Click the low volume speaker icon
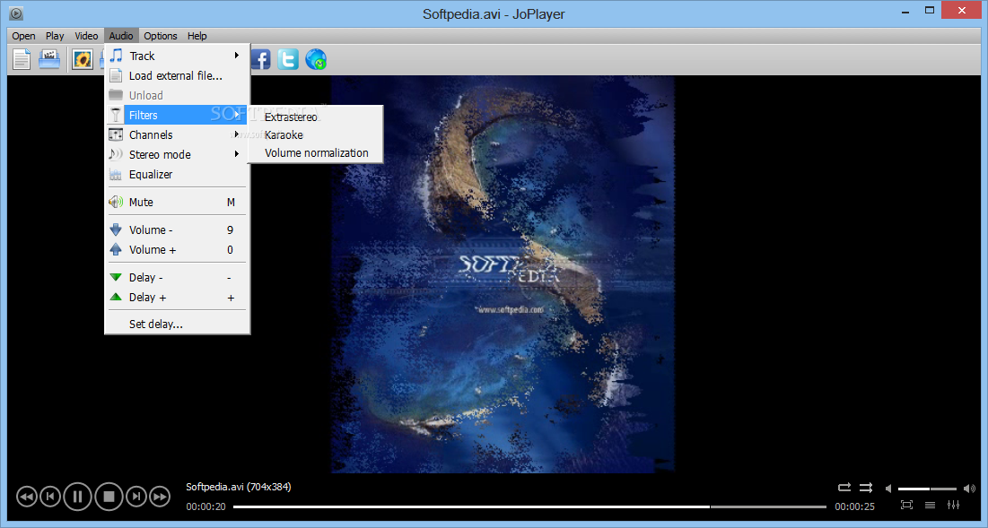 888,489
